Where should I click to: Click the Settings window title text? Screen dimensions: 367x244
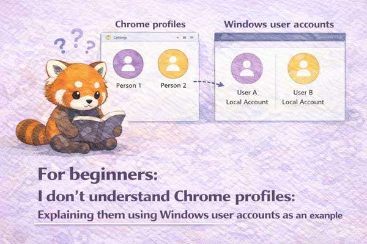[x=120, y=37]
